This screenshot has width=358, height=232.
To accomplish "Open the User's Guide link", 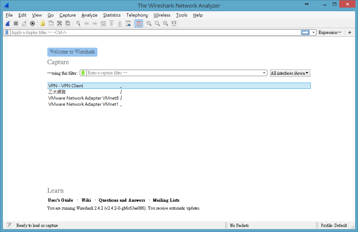I will pyautogui.click(x=60, y=200).
